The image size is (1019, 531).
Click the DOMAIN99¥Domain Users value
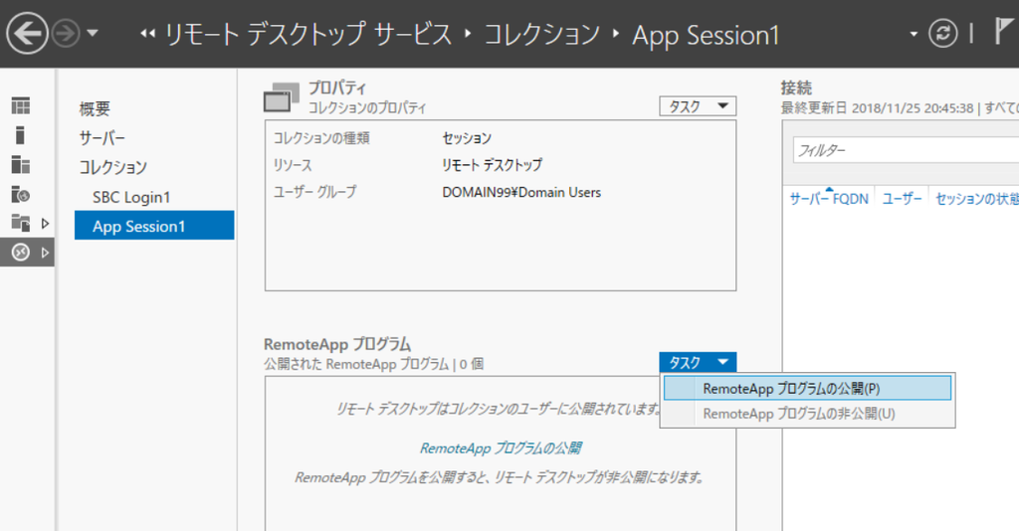(521, 192)
